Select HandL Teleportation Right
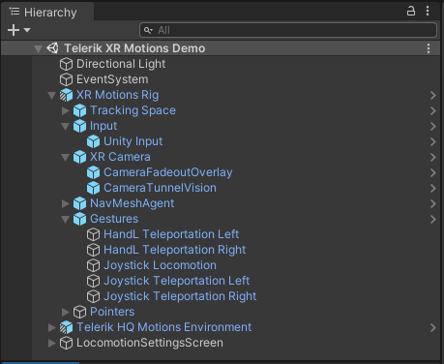 click(175, 250)
